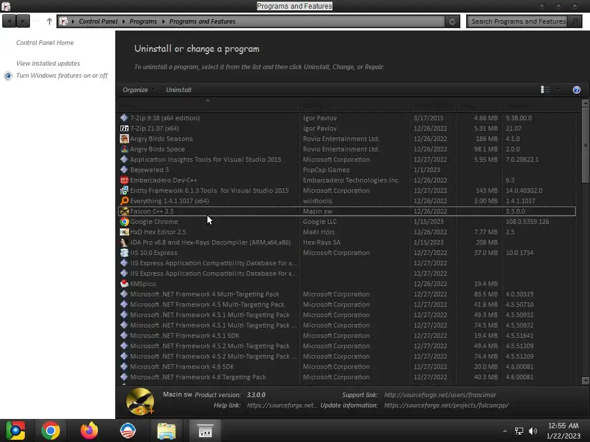Select the Angry Birds Seasons icon
590x442 pixels.
[124, 139]
